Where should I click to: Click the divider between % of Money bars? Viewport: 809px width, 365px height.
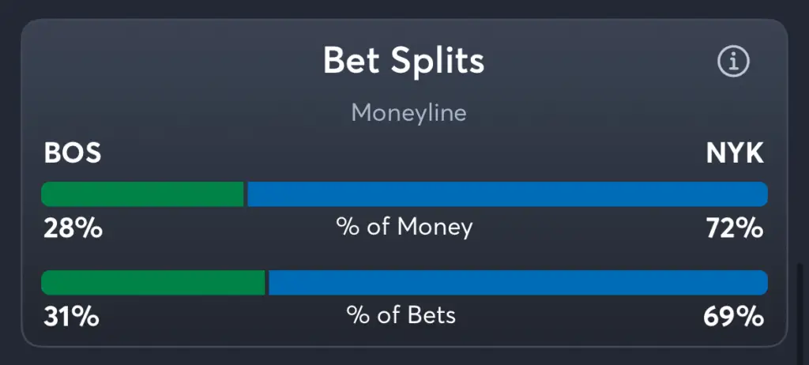tap(246, 194)
